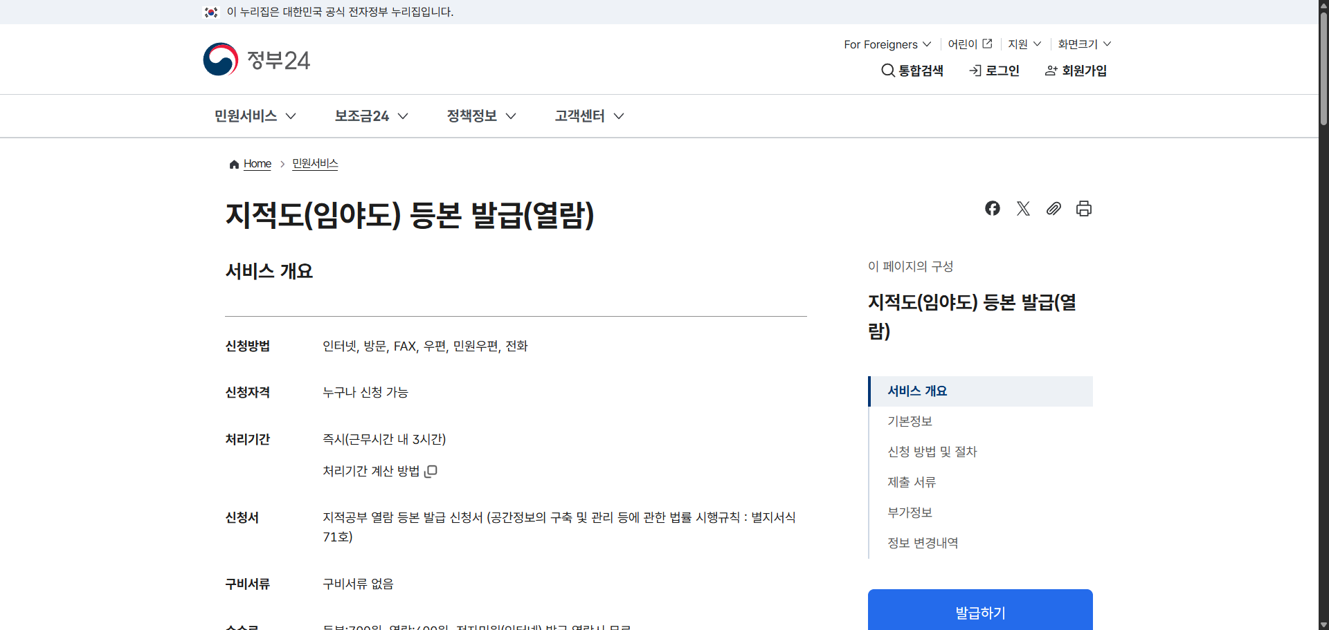
Task: Open the 민원서비스 menu
Action: (x=254, y=115)
